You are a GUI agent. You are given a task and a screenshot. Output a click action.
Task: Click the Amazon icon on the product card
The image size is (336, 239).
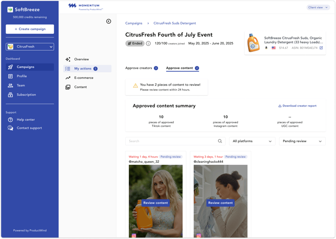click(x=266, y=48)
